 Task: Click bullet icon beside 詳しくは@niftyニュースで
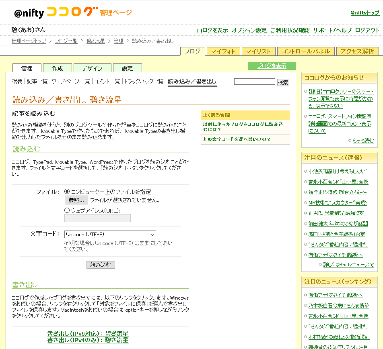321,265
